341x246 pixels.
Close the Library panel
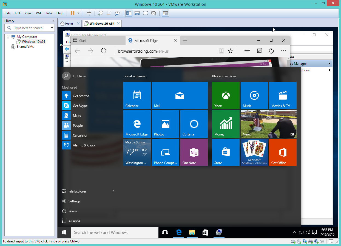pos(53,21)
